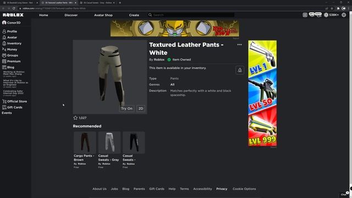Open the Parents footer link
This screenshot has height=198, width=352.
(139, 189)
